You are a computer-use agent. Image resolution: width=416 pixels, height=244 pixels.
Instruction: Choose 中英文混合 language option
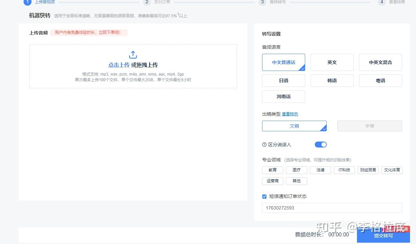[381, 62]
